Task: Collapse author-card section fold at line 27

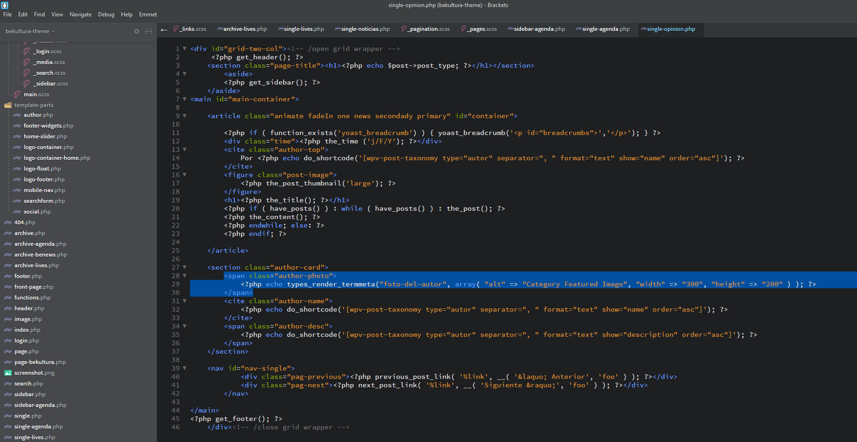Action: click(x=184, y=267)
